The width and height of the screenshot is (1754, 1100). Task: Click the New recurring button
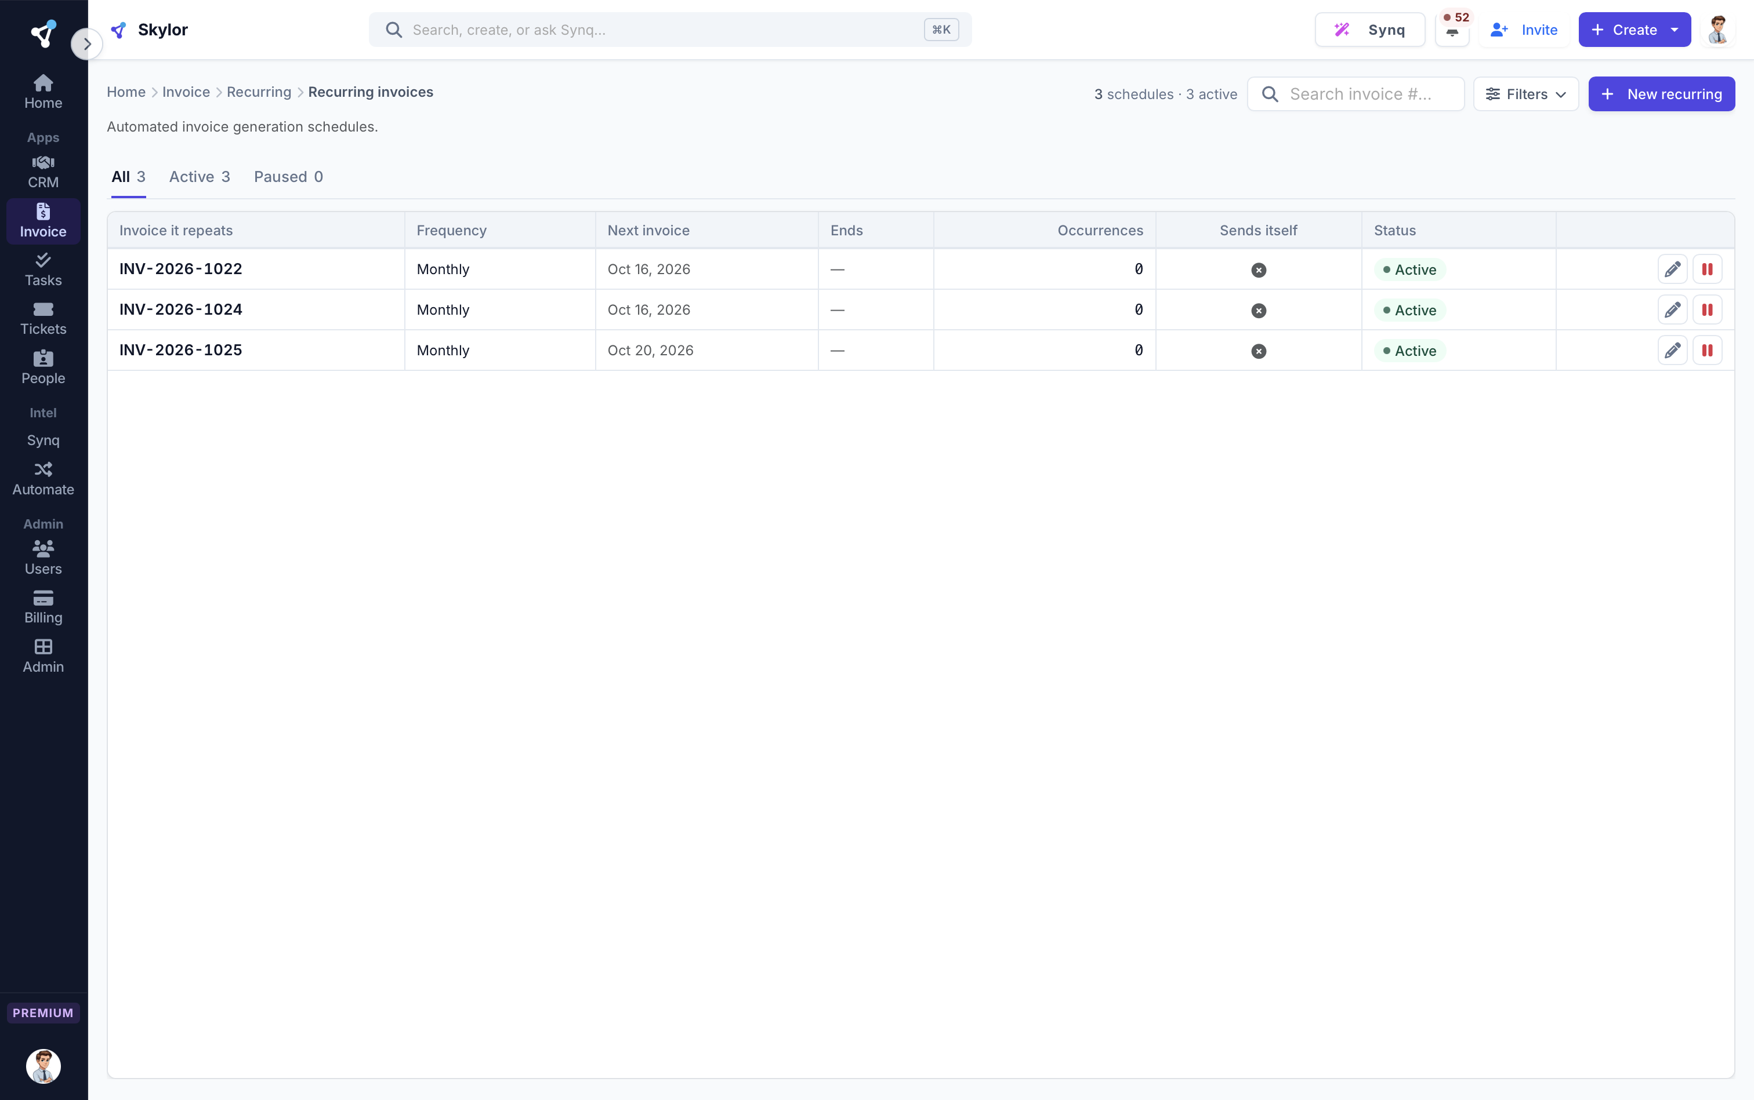click(1662, 94)
